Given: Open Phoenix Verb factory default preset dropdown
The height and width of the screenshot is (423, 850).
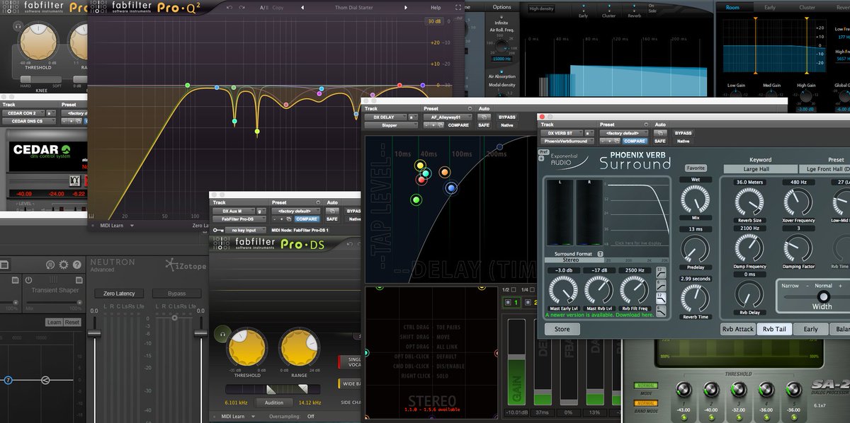Looking at the screenshot, I should [624, 133].
